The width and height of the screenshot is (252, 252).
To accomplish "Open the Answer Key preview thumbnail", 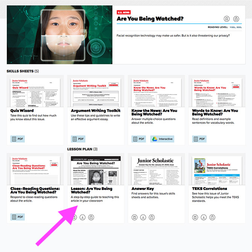I will coord(156,170).
